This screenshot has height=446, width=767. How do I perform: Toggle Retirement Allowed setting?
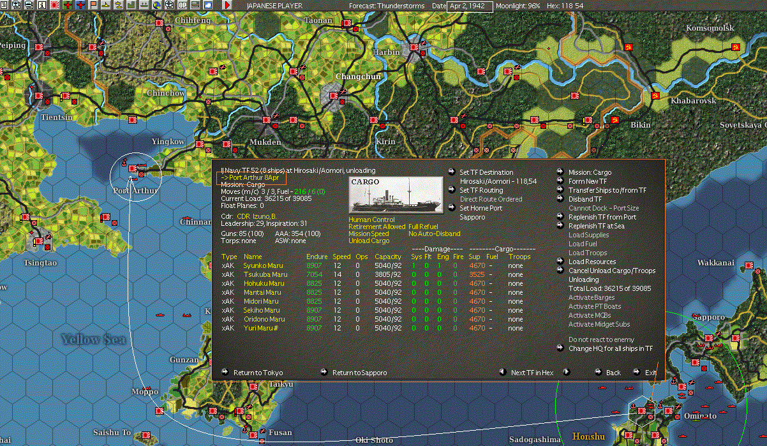pos(377,227)
